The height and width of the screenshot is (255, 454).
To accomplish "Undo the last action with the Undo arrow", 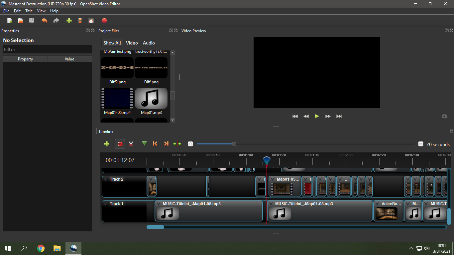I will coord(44,21).
